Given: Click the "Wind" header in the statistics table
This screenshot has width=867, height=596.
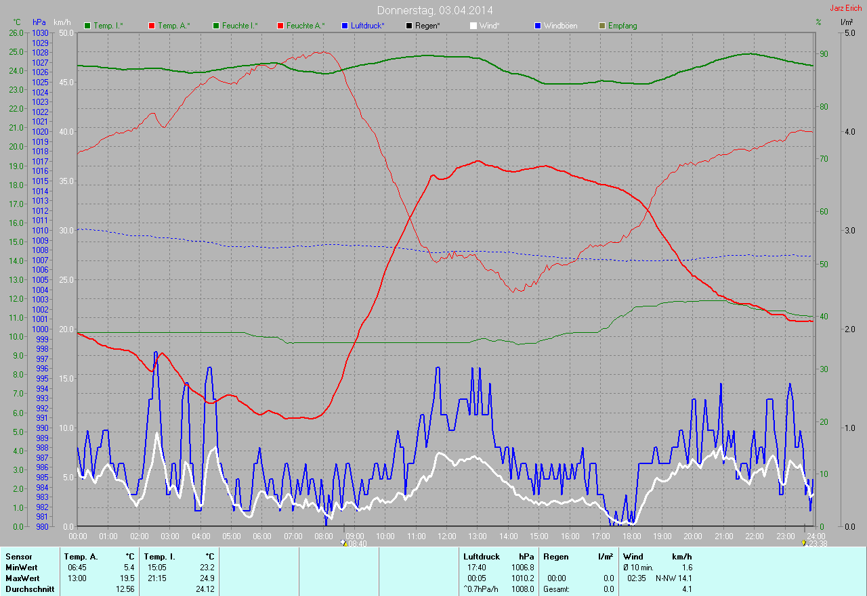Looking at the screenshot, I should coord(633,556).
